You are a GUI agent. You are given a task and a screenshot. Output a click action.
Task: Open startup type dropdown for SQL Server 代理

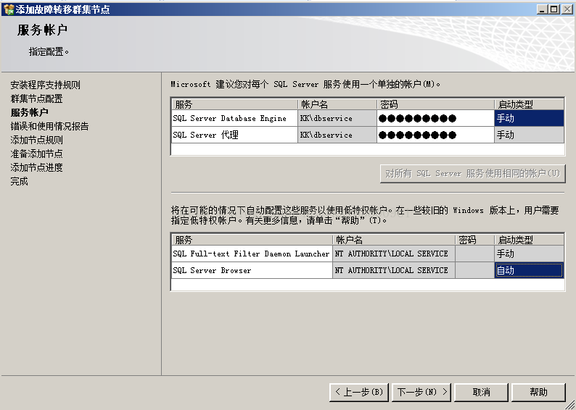(529, 135)
